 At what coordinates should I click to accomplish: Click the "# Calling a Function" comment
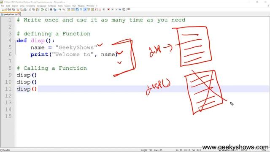click(x=51, y=68)
